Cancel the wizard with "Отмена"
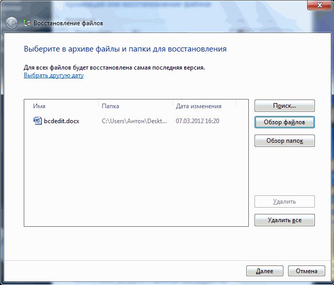The height and width of the screenshot is (285, 334). point(307,271)
